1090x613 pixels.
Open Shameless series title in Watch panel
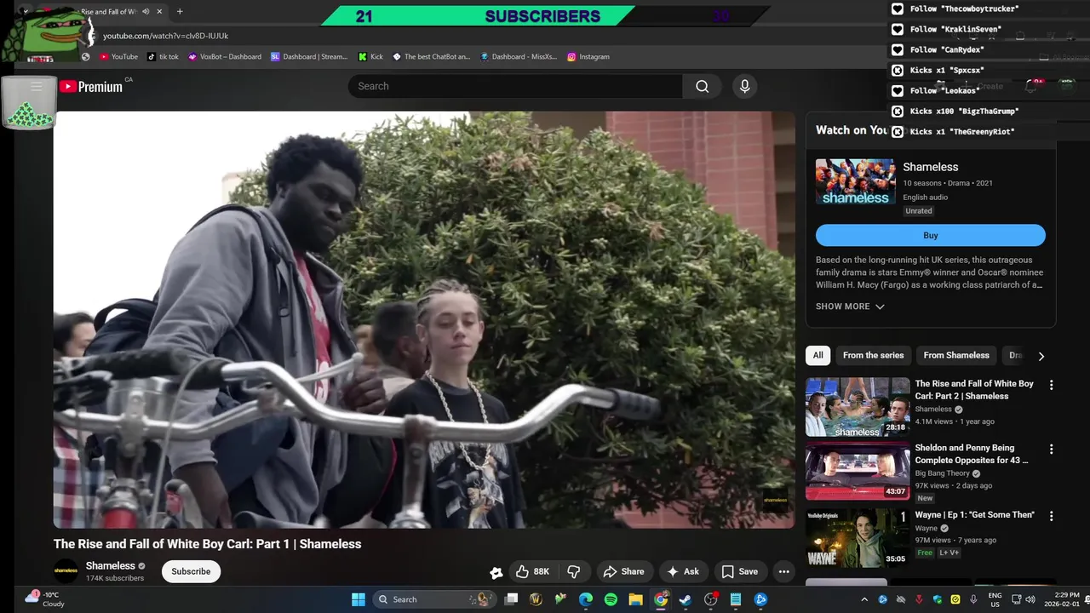(931, 167)
